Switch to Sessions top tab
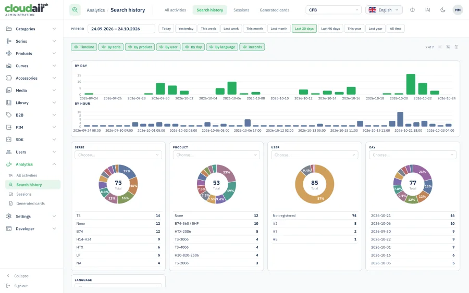Screen dimensions: 469x293 pos(241,10)
